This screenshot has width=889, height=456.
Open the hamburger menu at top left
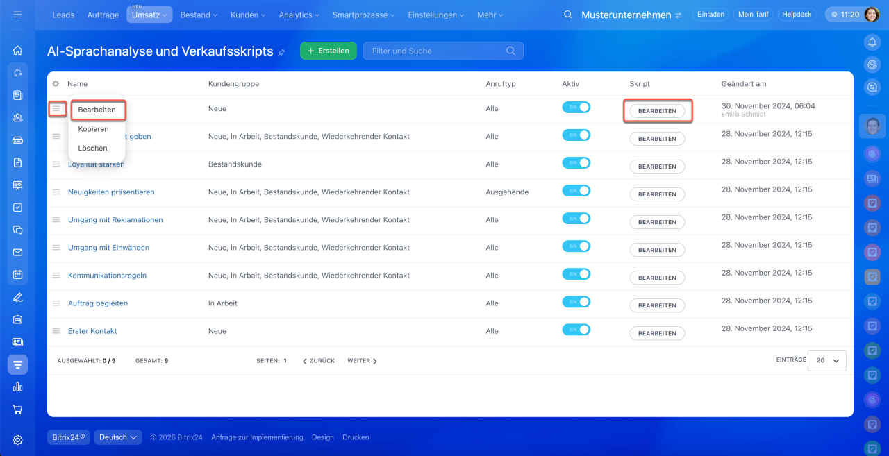pos(17,15)
